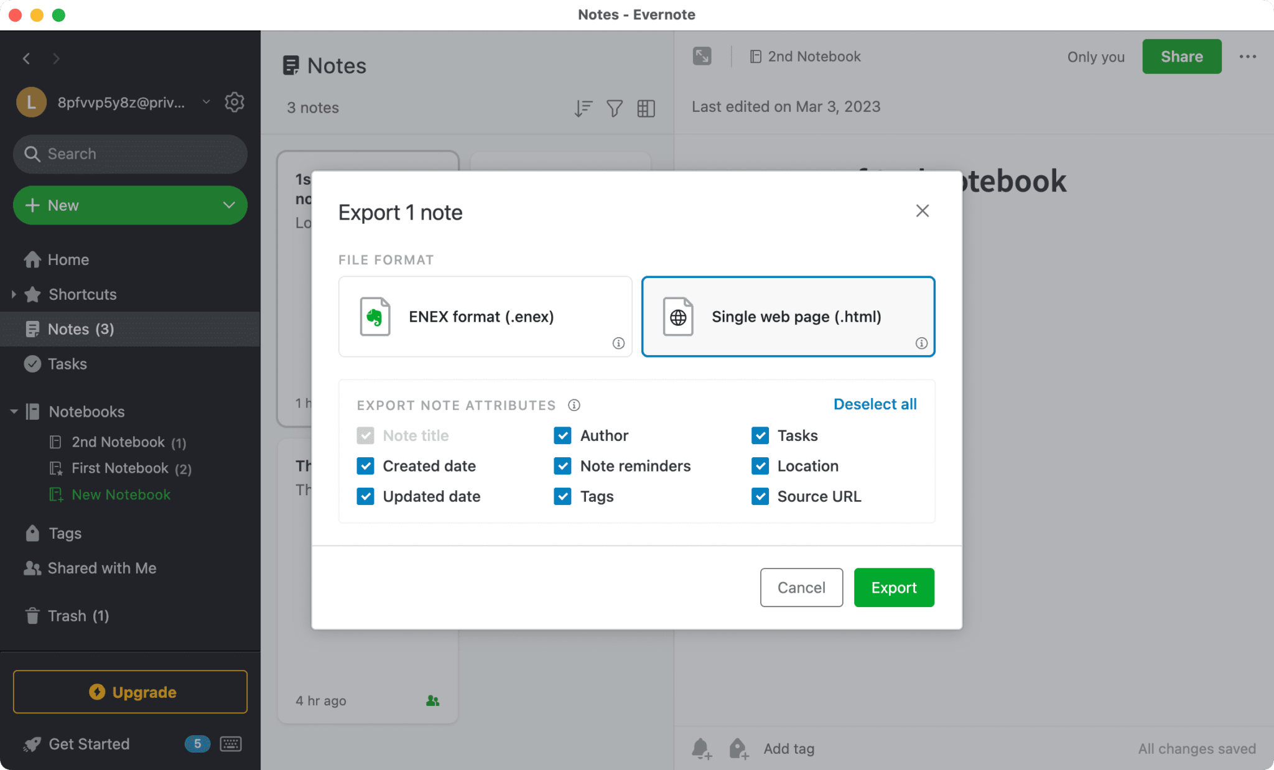The image size is (1274, 770).
Task: Show info for Single web page format
Action: click(x=921, y=343)
